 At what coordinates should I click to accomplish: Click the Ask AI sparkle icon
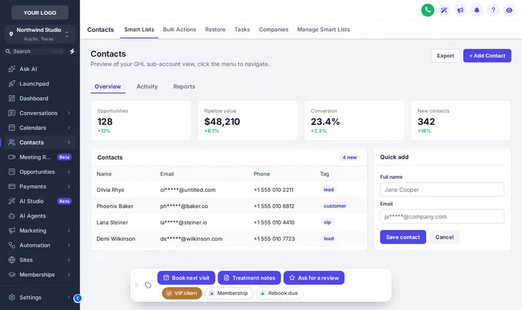pyautogui.click(x=12, y=69)
